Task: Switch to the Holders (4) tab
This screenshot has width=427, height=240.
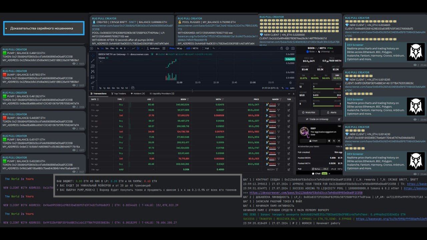Action: click(x=138, y=94)
